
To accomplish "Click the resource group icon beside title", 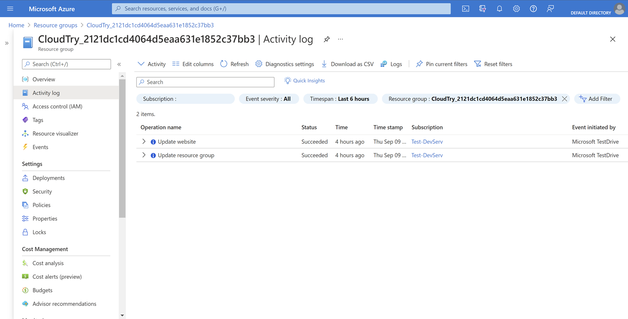I will (28, 42).
